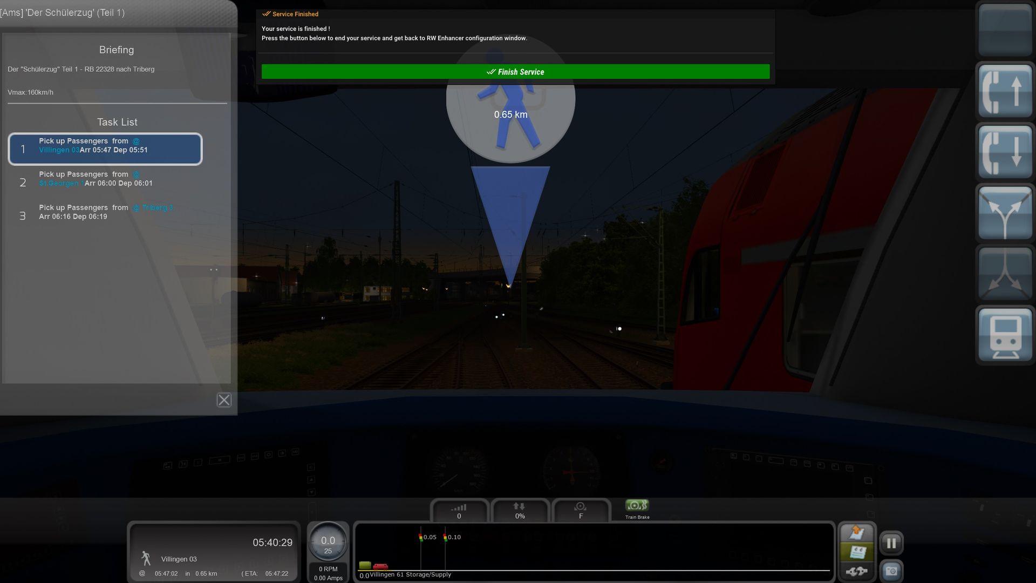
Task: Click the 0% brake gauge tab
Action: pyautogui.click(x=520, y=511)
